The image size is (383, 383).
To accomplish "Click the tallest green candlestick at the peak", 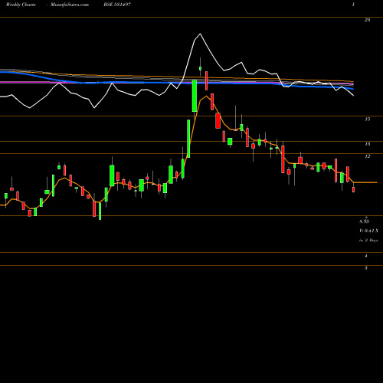I will [x=195, y=96].
